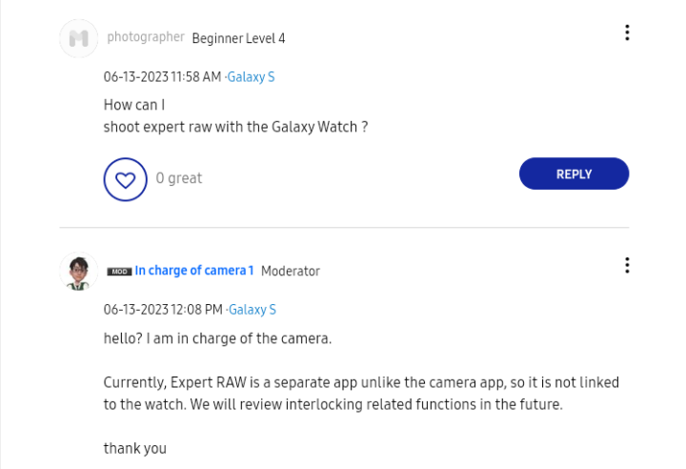Click the Galaxy S tag under moderator's reply
Screen dimensions: 686x469
pos(252,310)
